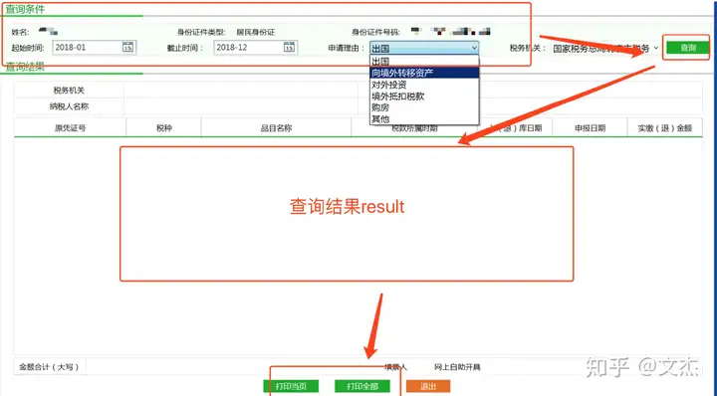This screenshot has height=396, width=717.
Task: Open the end date calendar picker icon
Action: [289, 47]
